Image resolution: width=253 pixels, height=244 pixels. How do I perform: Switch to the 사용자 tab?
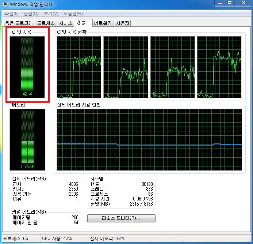coord(122,23)
